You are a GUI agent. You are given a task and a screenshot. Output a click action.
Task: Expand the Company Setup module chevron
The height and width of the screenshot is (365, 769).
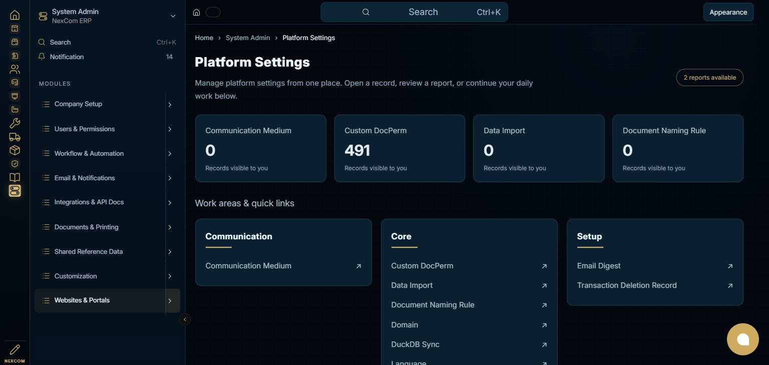tap(170, 105)
